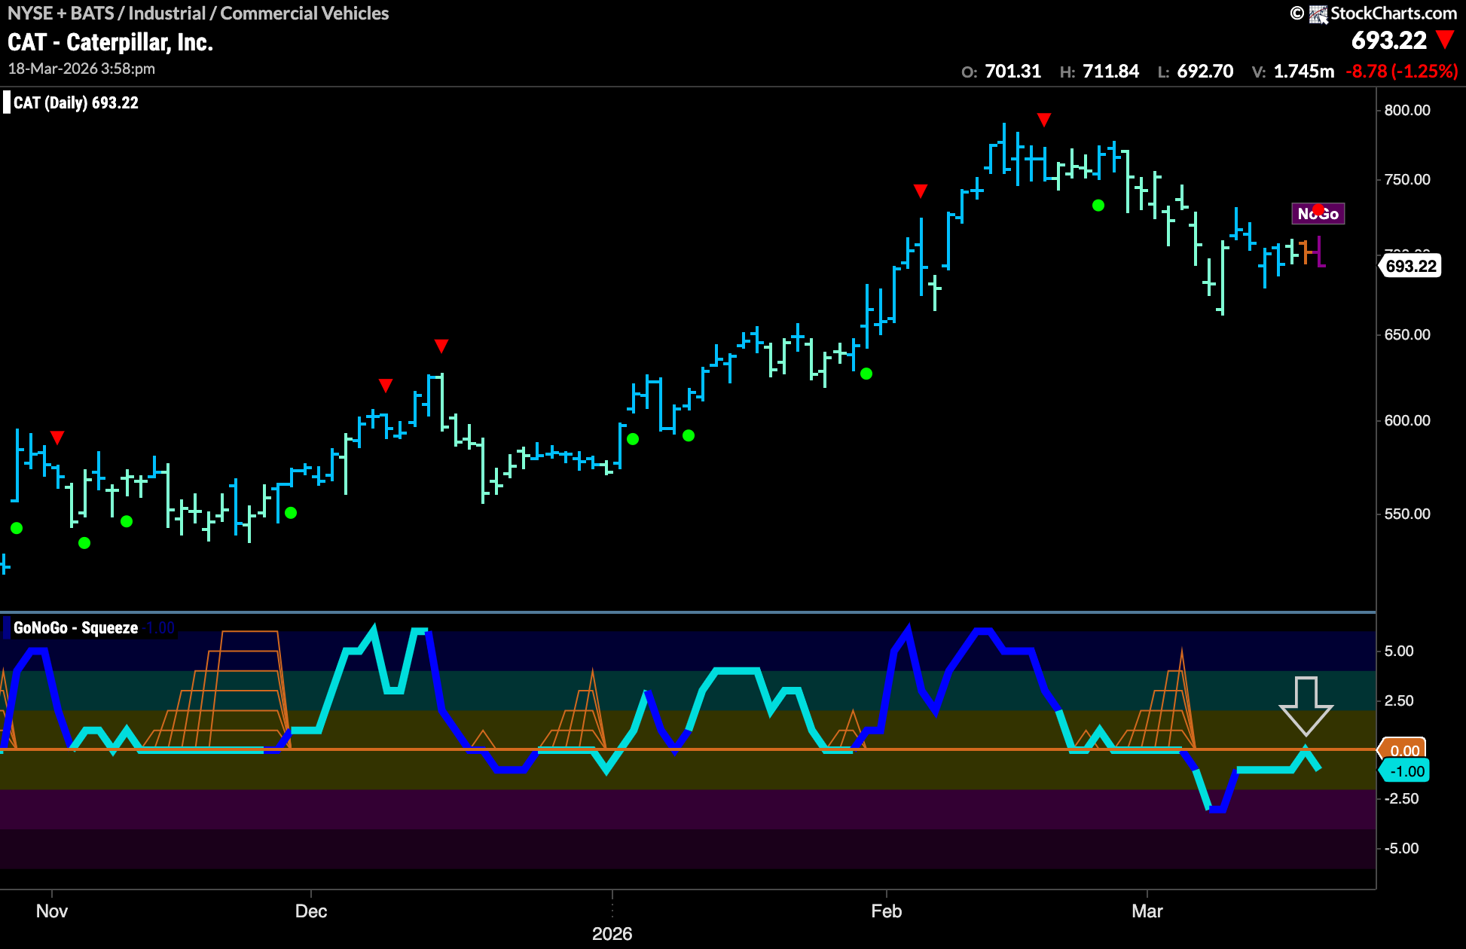This screenshot has width=1466, height=949.
Task: Click the change value -8.78 (-1.25%)
Action: click(x=1402, y=72)
